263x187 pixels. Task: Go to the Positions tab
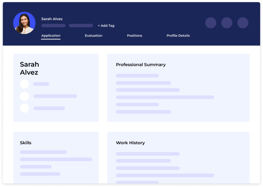tap(134, 36)
